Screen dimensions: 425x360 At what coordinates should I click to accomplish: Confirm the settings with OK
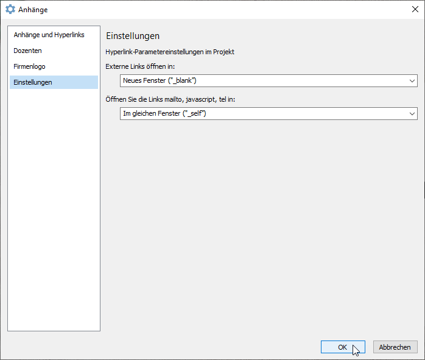click(343, 347)
